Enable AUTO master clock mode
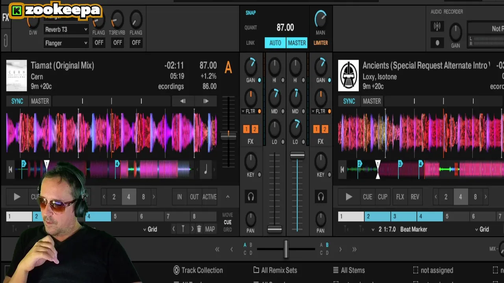 275,43
